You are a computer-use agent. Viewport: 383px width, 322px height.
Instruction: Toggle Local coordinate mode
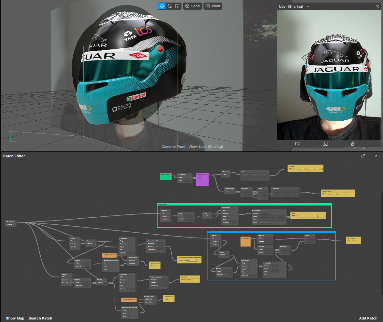click(192, 6)
